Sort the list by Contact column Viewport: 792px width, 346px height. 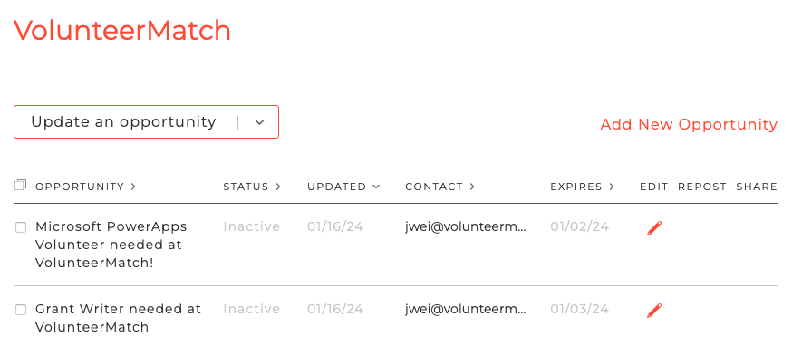(439, 187)
